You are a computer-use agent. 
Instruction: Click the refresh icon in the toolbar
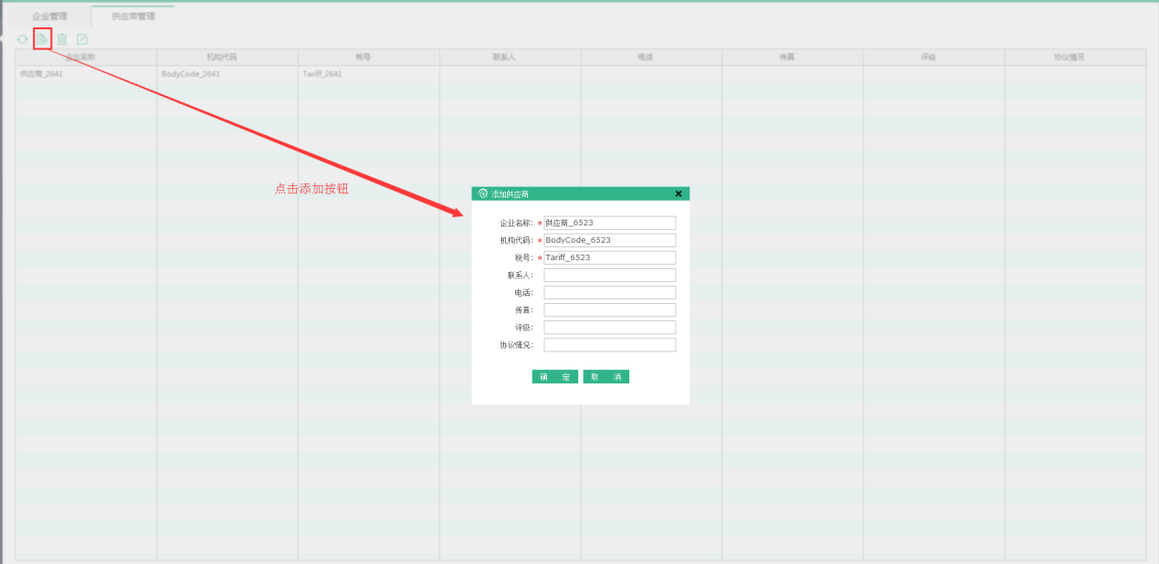pyautogui.click(x=22, y=39)
